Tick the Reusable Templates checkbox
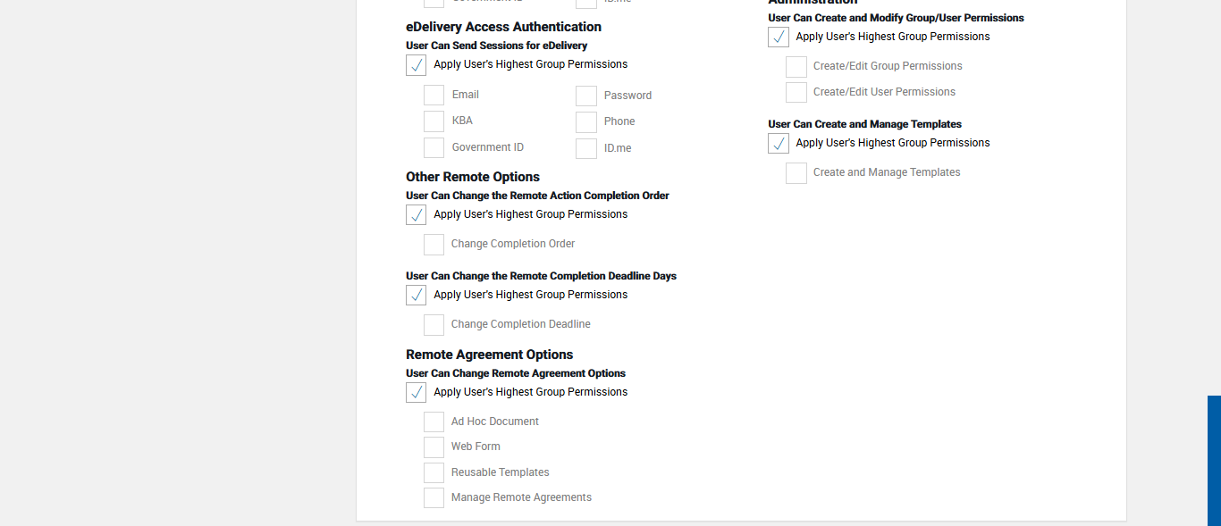Image resolution: width=1221 pixels, height=526 pixels. (434, 473)
